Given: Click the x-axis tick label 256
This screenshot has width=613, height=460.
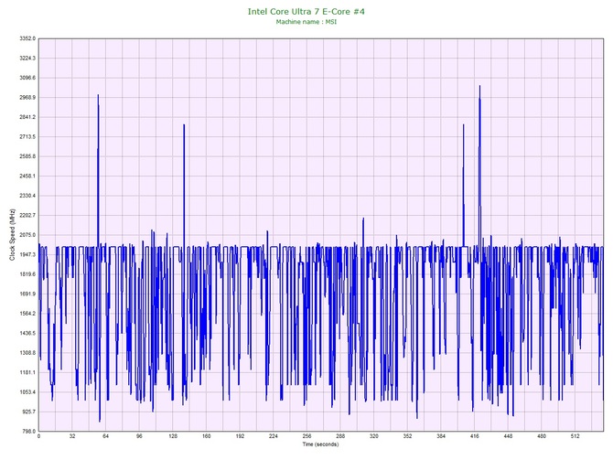Looking at the screenshot, I should click(x=307, y=436).
